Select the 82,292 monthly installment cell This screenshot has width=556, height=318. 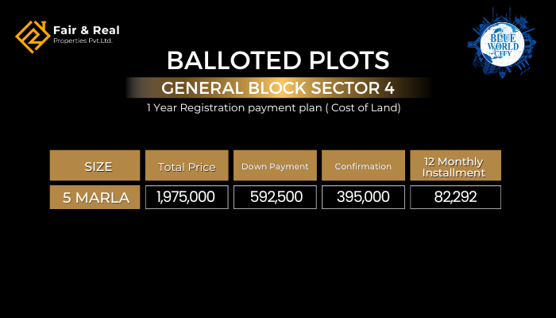(x=455, y=197)
